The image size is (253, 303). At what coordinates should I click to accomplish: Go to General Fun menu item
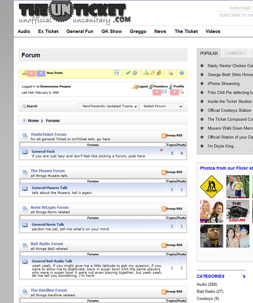[x=80, y=31]
